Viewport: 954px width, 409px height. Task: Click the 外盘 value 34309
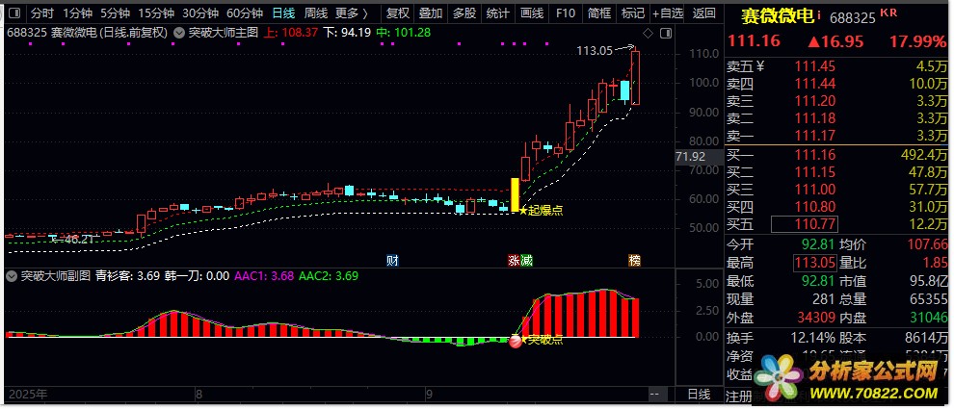click(x=815, y=318)
